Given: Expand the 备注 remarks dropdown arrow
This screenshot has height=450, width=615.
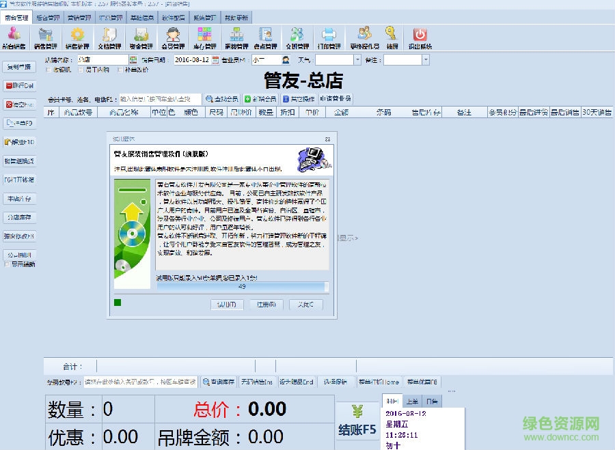Looking at the screenshot, I should pos(426,60).
